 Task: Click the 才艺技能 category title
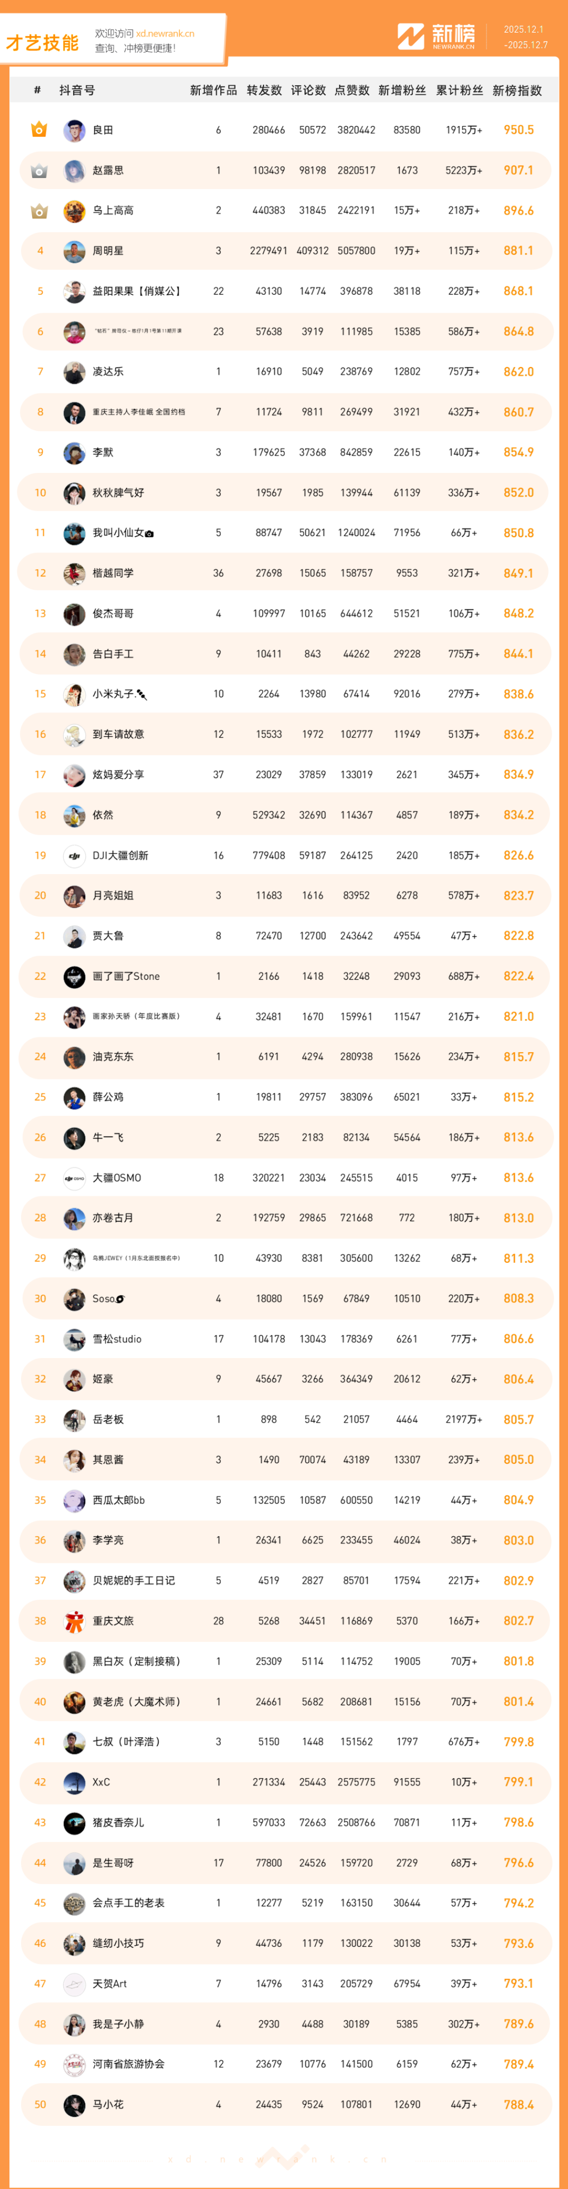pos(43,43)
